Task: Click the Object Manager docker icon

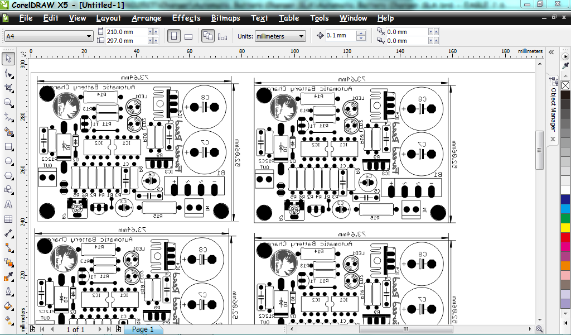Action: tap(554, 81)
